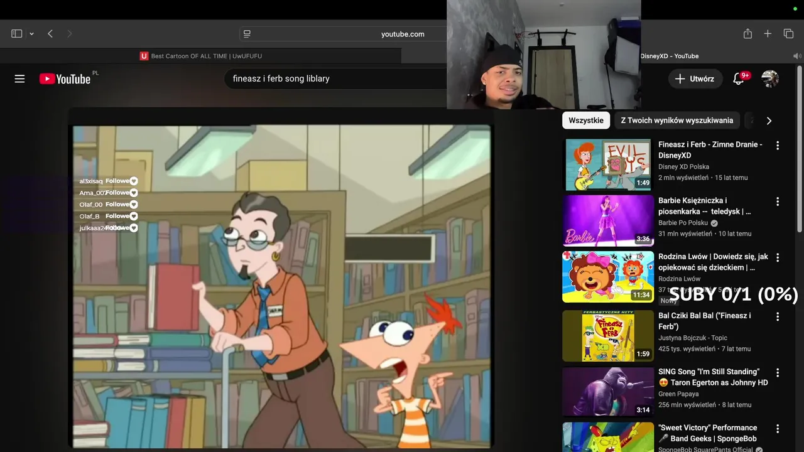Click the YouTube search field text
This screenshot has width=804, height=452.
point(281,78)
